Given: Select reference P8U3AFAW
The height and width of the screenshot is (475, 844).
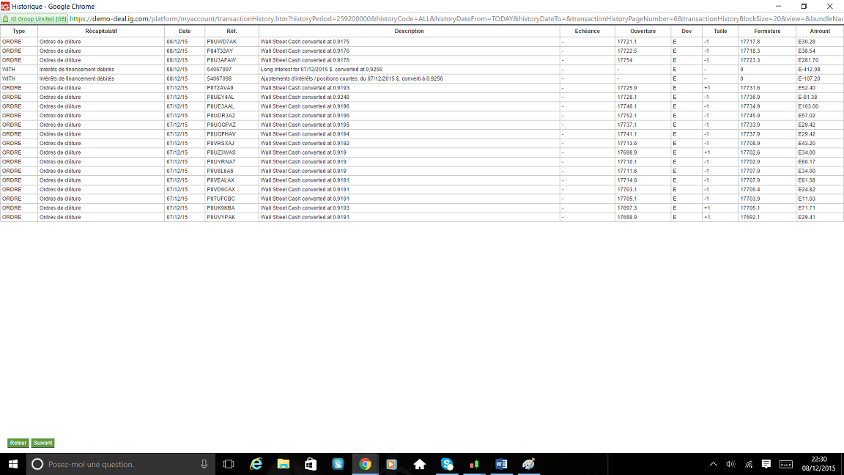Looking at the screenshot, I should coord(221,60).
